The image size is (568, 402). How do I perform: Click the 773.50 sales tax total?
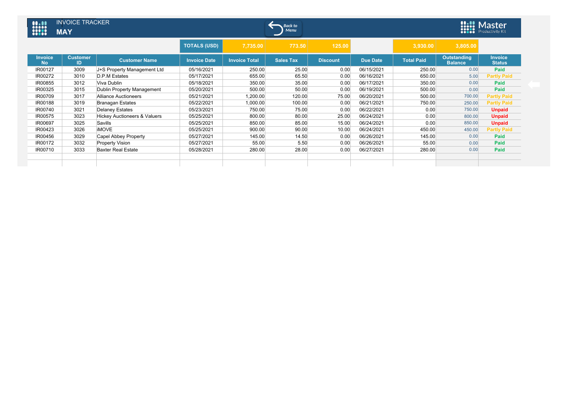tap(286, 46)
